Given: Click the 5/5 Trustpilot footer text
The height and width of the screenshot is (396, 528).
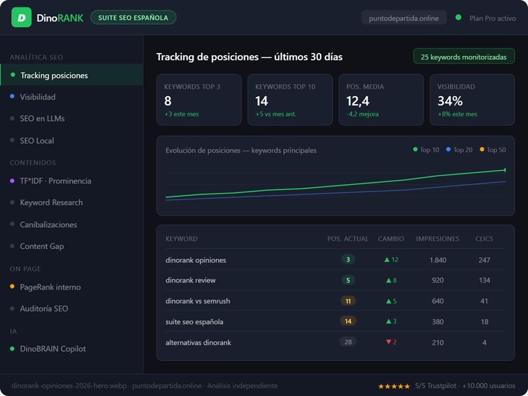Looking at the screenshot, I should tap(436, 386).
